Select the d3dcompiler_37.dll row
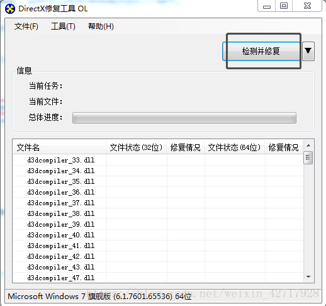Screen dimensions: 326x306 (x=158, y=203)
